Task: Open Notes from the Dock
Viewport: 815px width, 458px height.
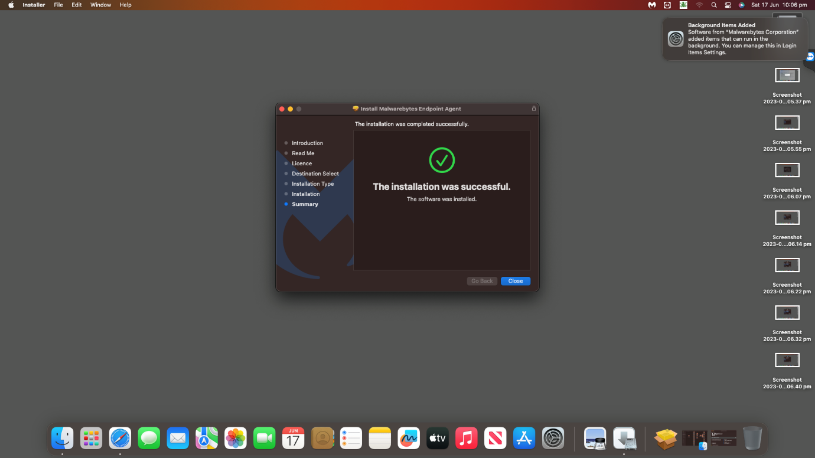Action: [x=380, y=438]
